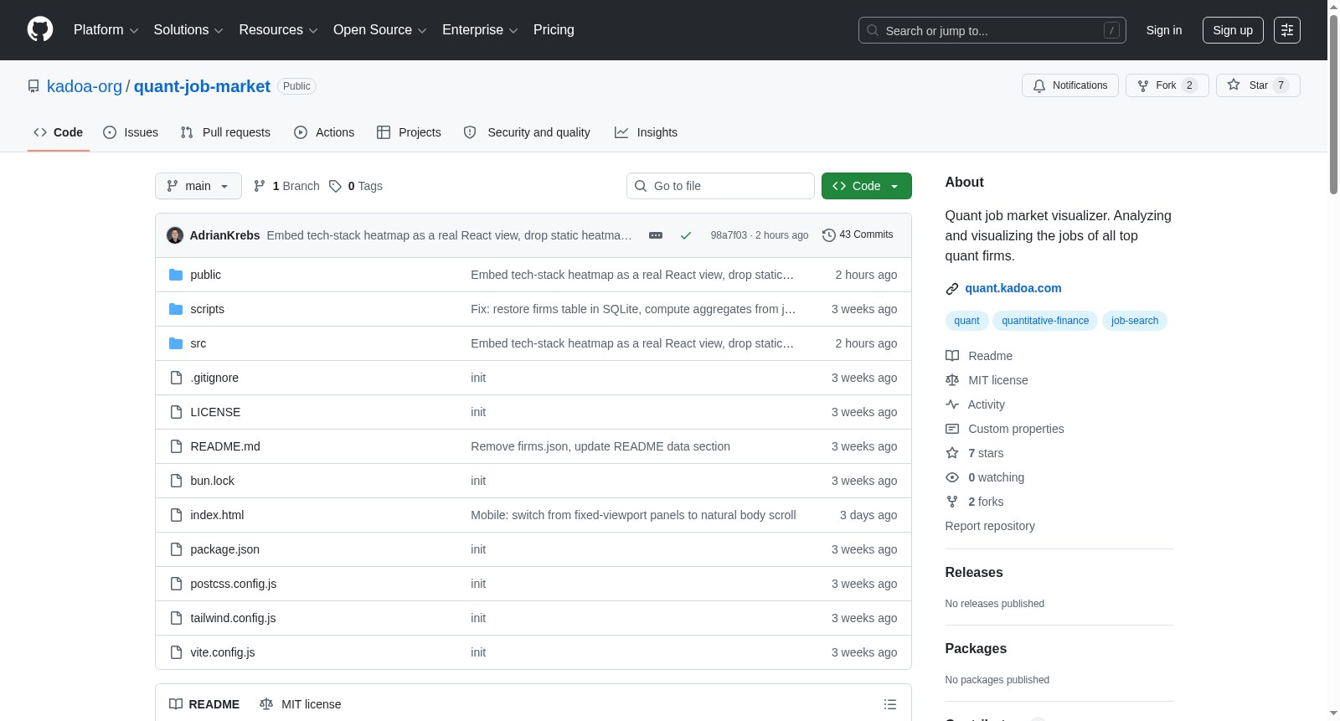Click the quantitative-finance topic tag

1045,321
